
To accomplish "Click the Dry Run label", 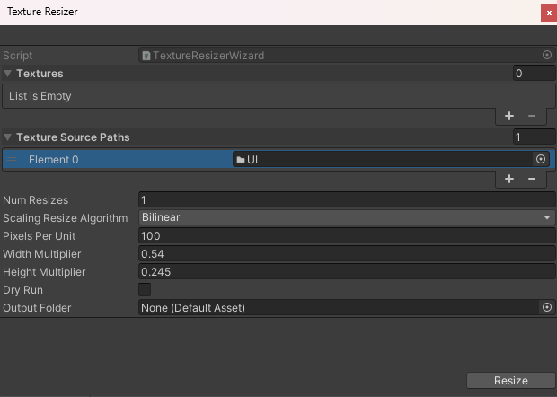I will click(22, 290).
